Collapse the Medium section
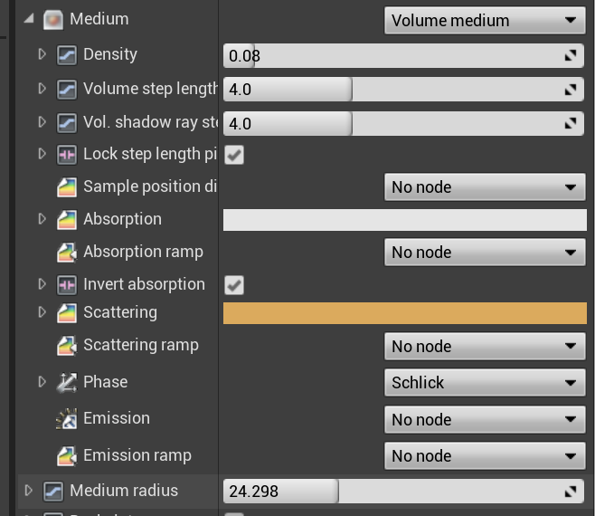 pyautogui.click(x=29, y=19)
